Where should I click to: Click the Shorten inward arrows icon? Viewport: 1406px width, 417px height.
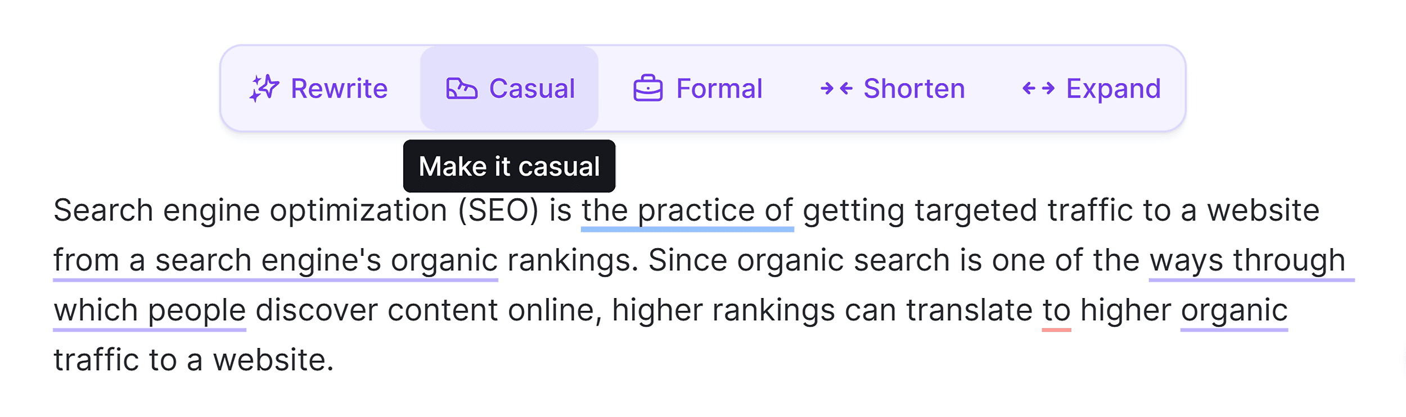click(x=836, y=88)
